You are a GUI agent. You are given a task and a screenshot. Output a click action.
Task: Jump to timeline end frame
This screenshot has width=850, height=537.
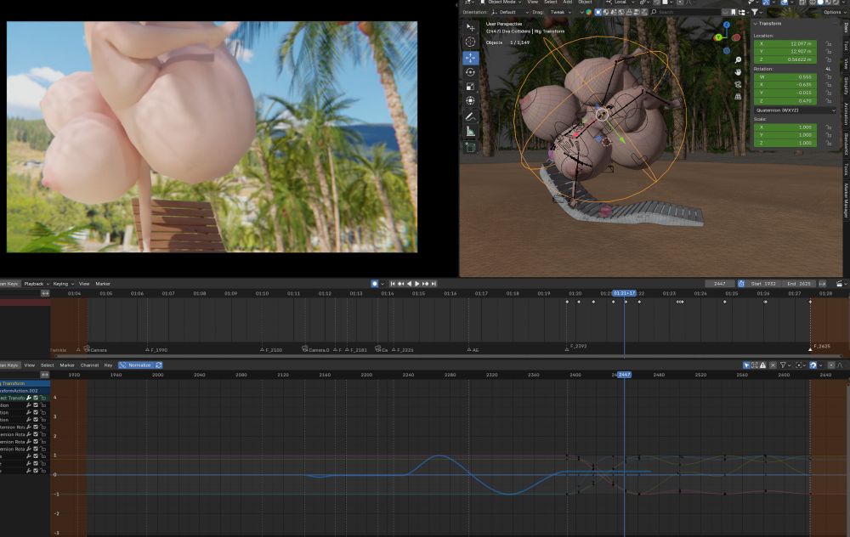click(x=433, y=284)
